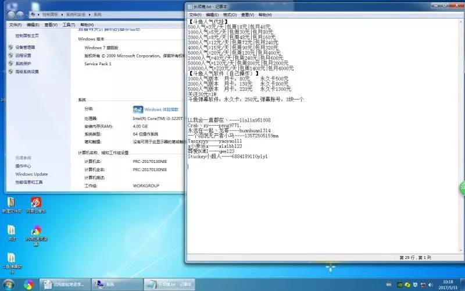Select the 360极速浏览器 desktop shortcut
The image size is (465, 291).
[x=36, y=236]
